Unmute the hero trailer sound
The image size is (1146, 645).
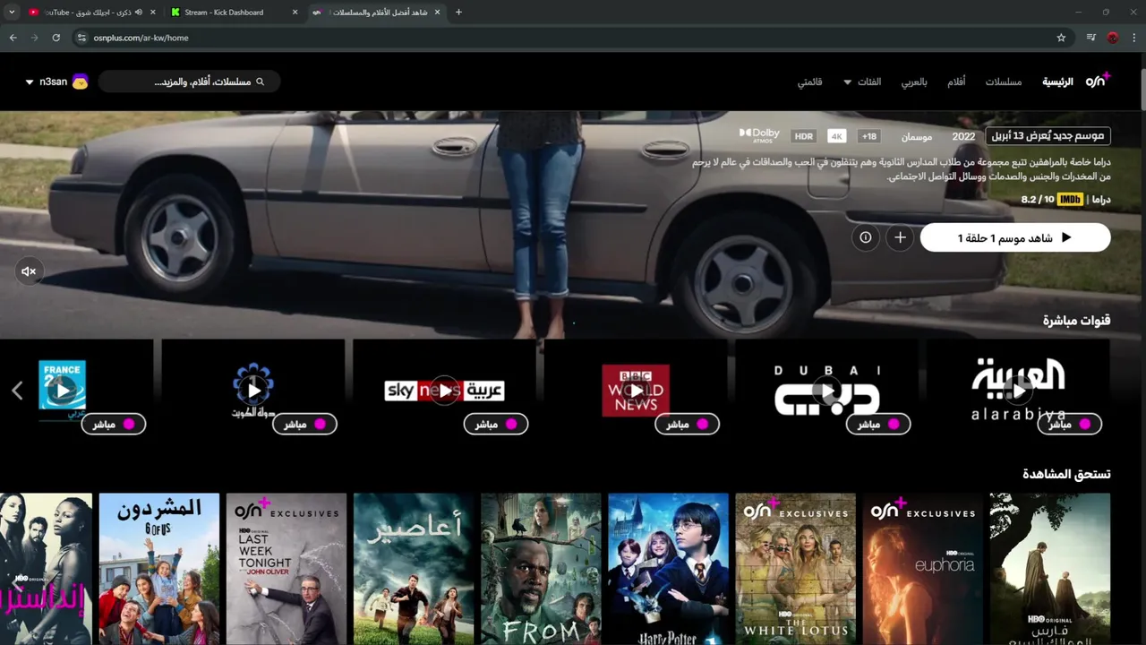click(29, 271)
